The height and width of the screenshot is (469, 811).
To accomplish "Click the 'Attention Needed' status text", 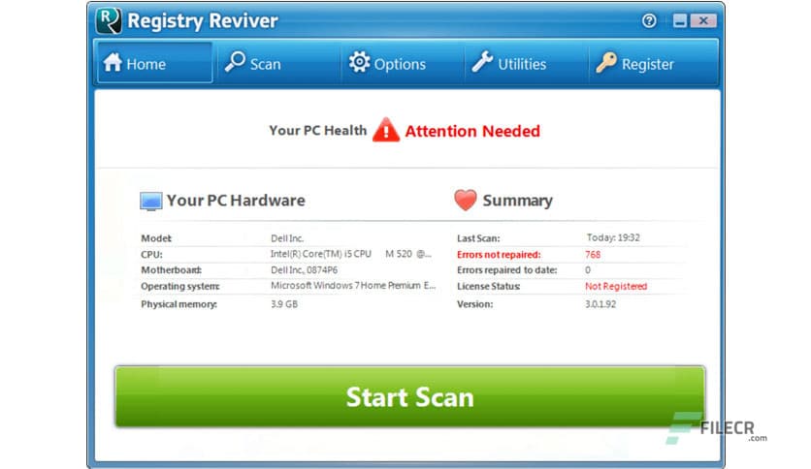I will [472, 131].
